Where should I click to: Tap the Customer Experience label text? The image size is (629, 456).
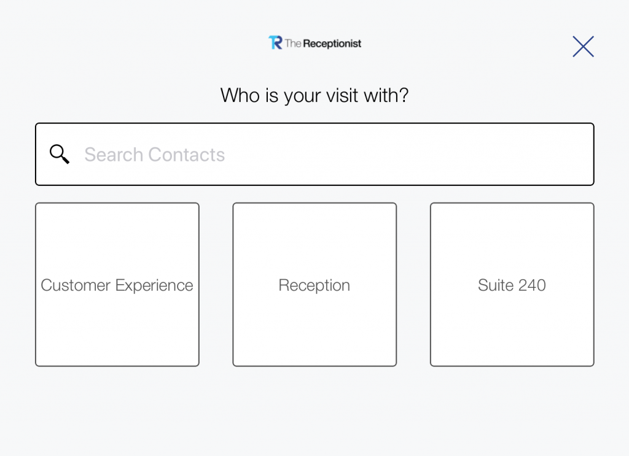(x=117, y=285)
